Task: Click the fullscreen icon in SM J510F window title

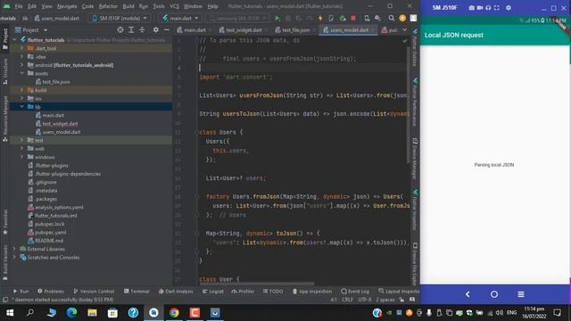Action: (496, 8)
